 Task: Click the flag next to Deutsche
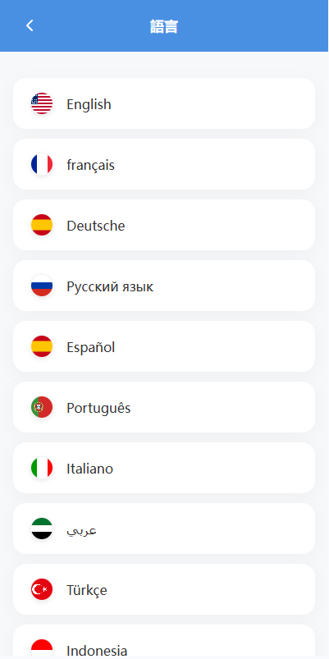42,225
